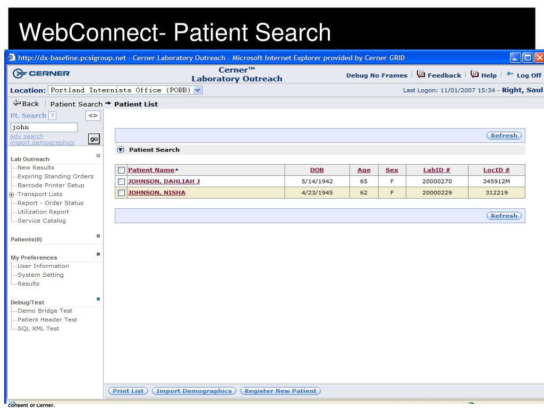Screen dimensions: 544x408
Task: Open patient JOHNSON, NISHA
Action: click(157, 192)
